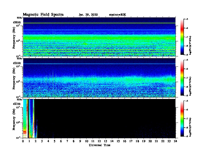Click the "-5" value on dZ/dt color scale
The image size is (209, 162).
(187, 101)
